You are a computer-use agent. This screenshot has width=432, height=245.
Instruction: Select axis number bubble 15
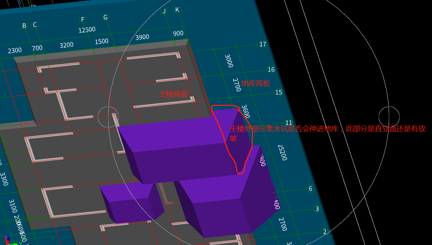click(279, 92)
